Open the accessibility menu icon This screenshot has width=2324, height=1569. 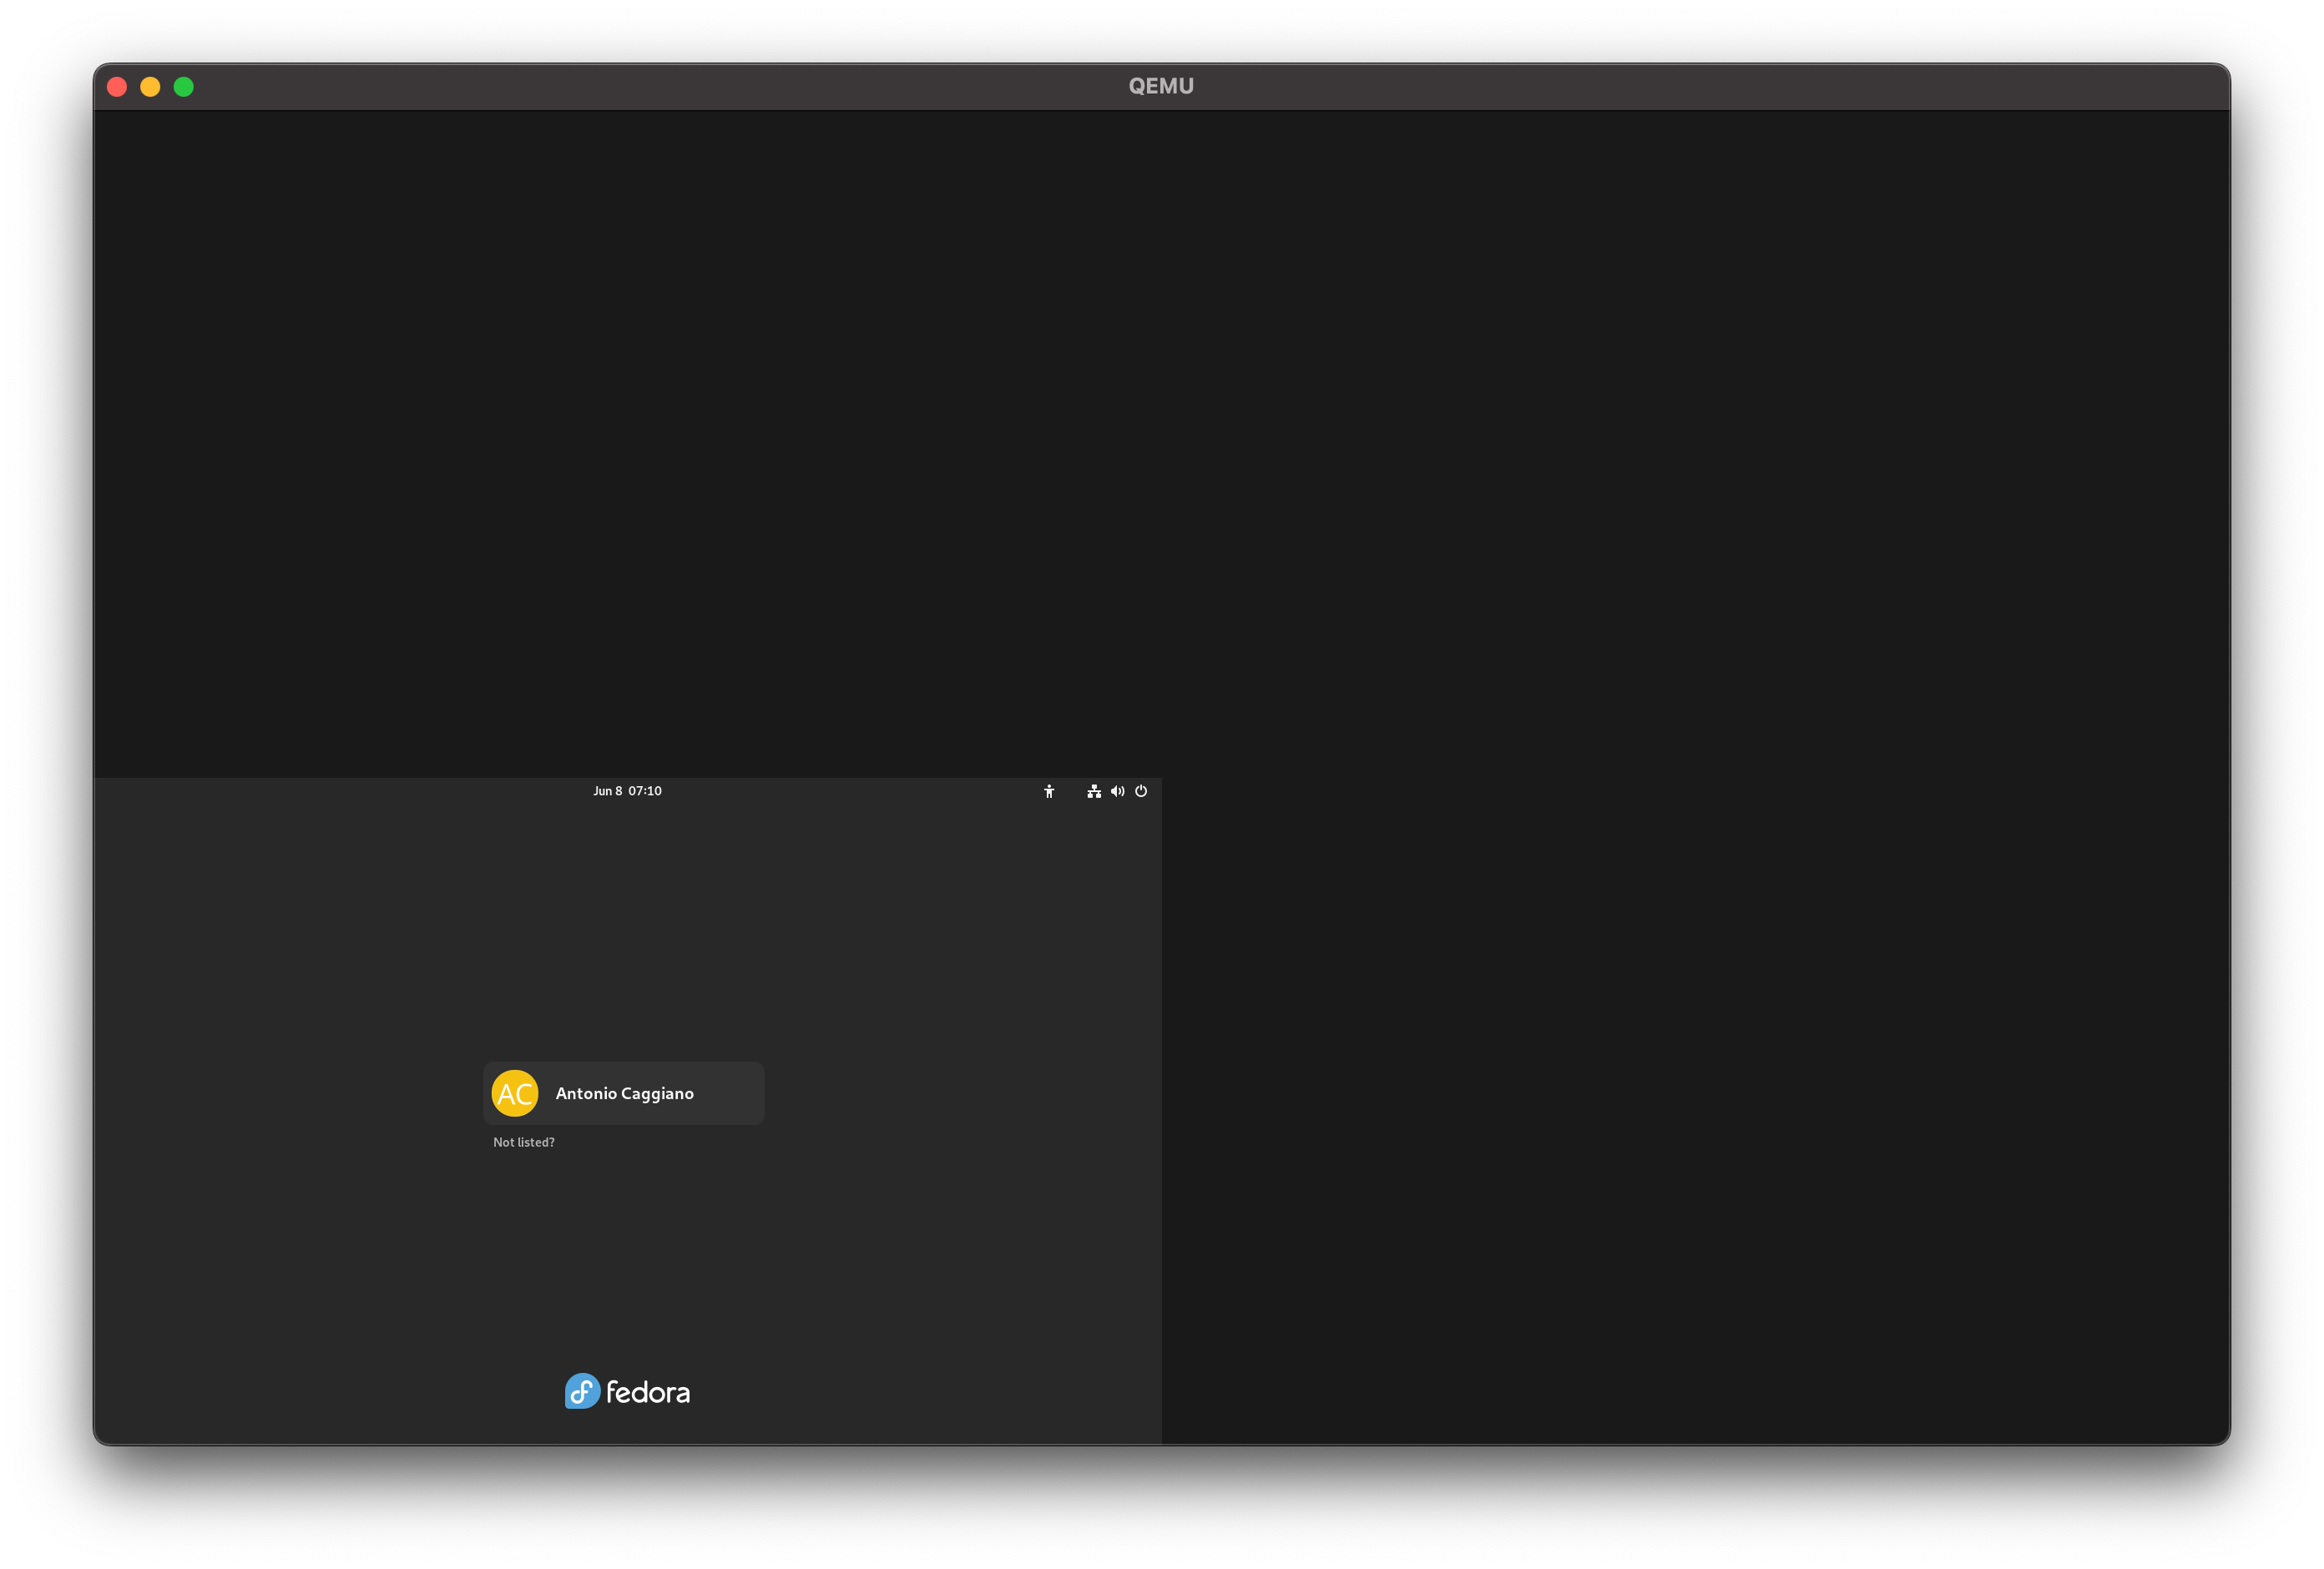pyautogui.click(x=1049, y=791)
